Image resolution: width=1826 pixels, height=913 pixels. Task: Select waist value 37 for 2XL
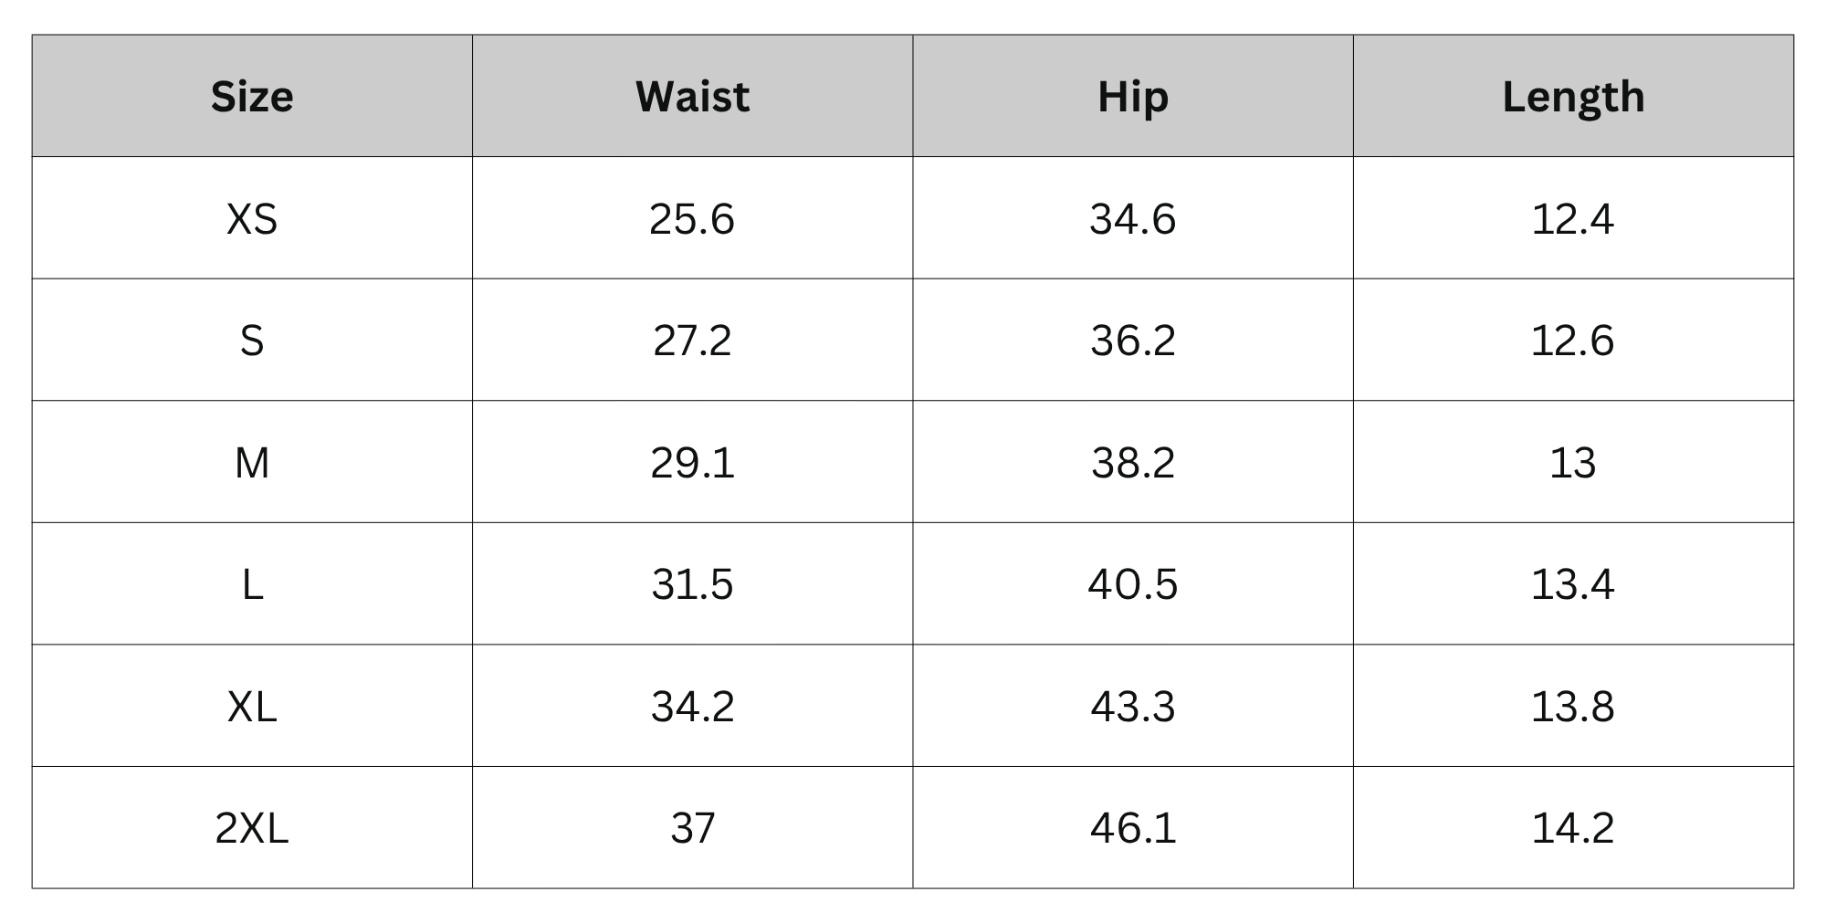pos(692,828)
